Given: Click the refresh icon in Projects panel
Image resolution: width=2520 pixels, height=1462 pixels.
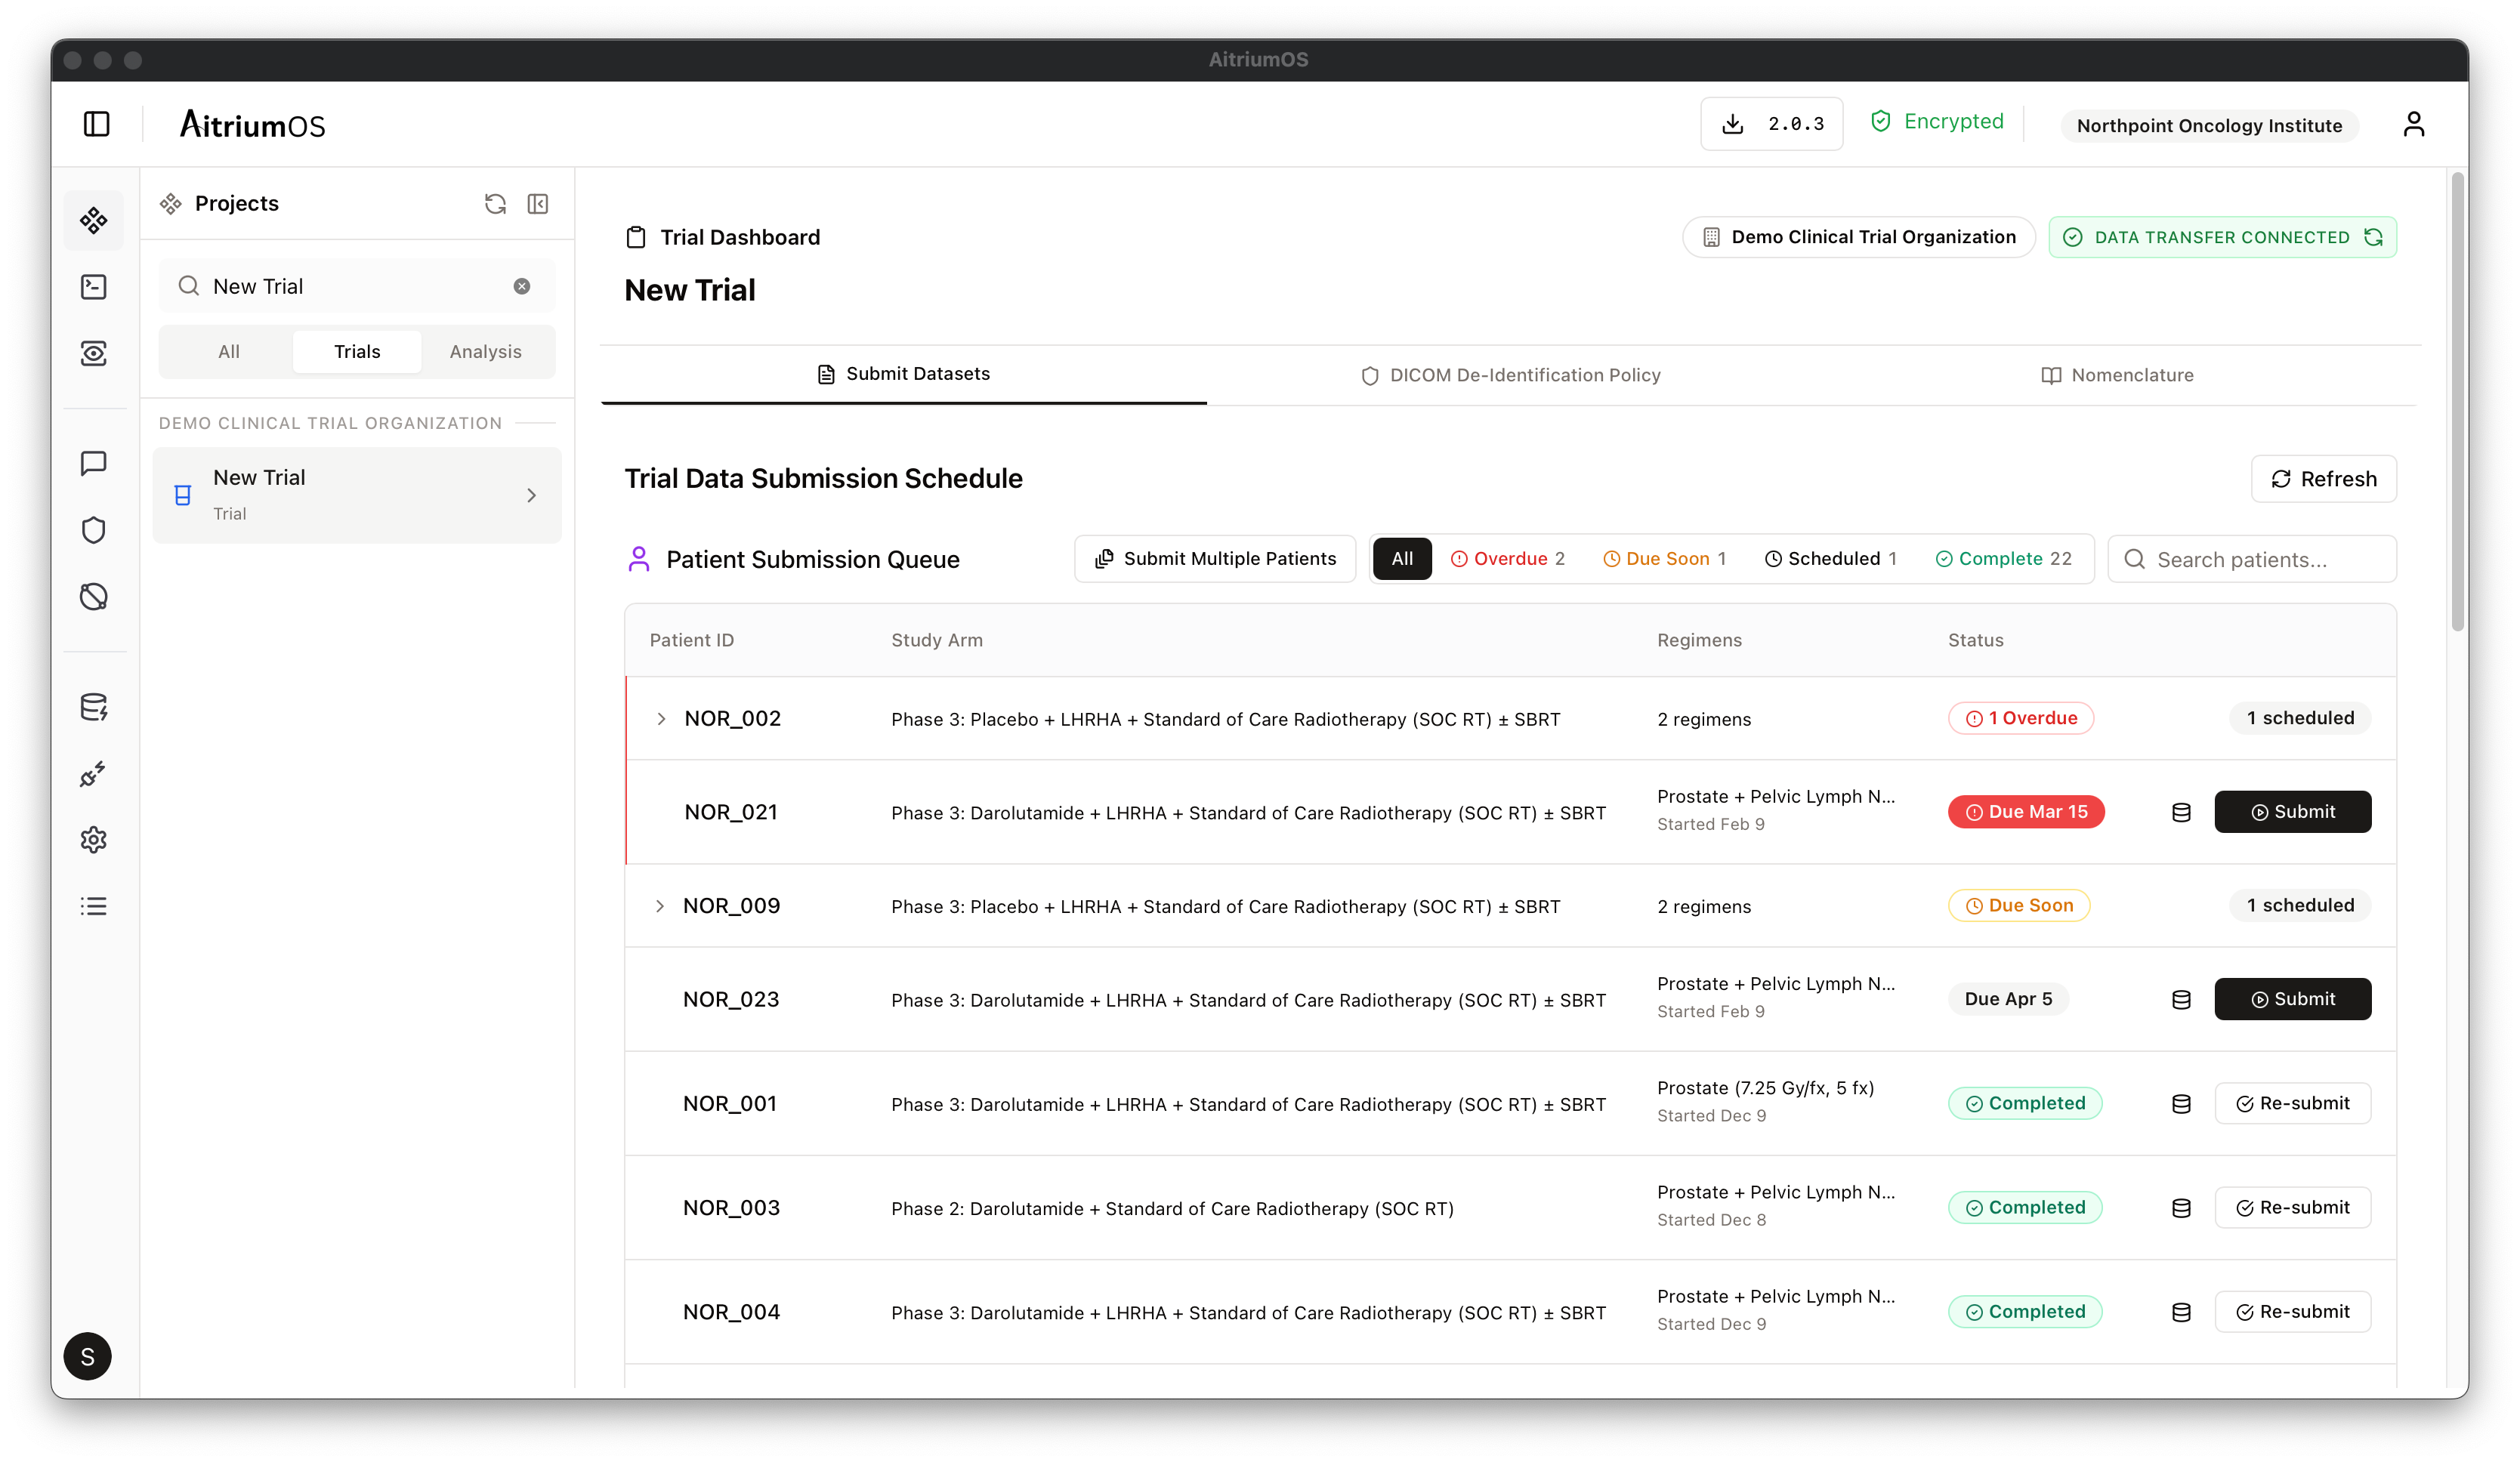Looking at the screenshot, I should 495,204.
